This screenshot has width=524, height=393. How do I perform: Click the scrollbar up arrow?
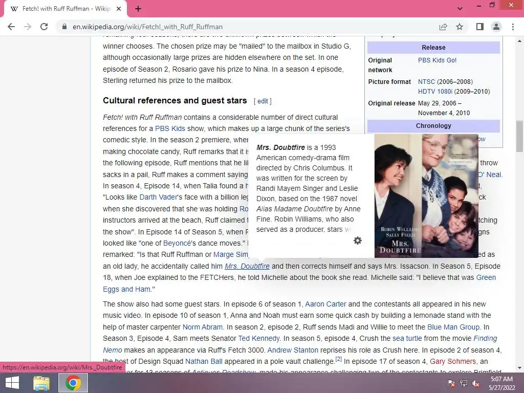point(519,41)
